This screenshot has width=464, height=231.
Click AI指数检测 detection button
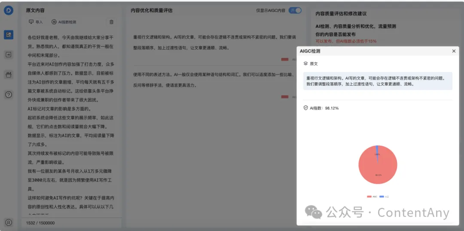(64, 22)
